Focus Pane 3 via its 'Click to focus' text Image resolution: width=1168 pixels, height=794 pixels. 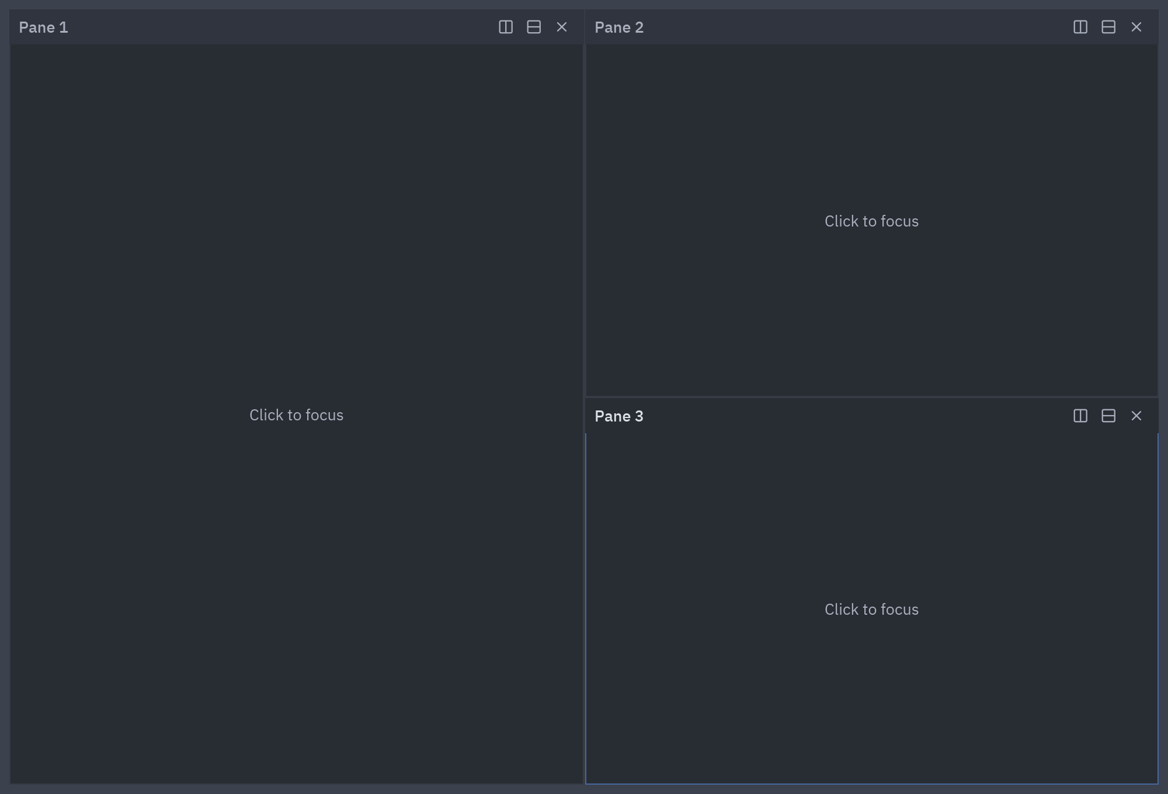[x=871, y=610]
